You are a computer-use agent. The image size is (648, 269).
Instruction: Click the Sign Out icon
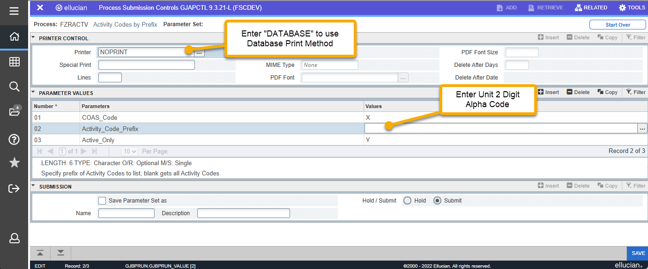click(14, 189)
